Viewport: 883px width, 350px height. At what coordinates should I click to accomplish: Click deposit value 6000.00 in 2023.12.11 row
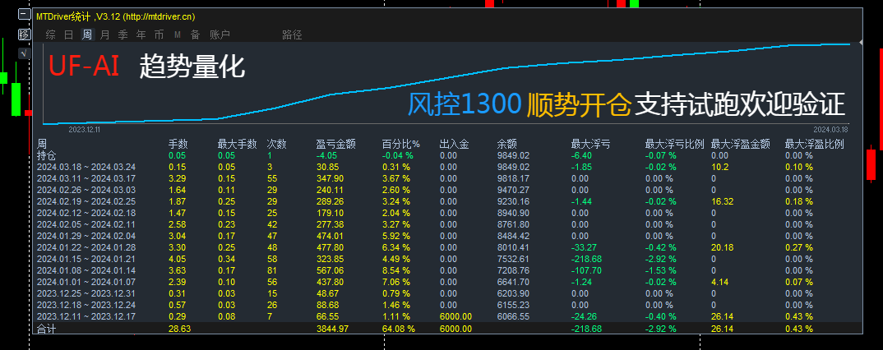pyautogui.click(x=455, y=317)
